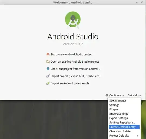Screen dimensions: 146x139
Task: Click the blue download arrow Version Control icon
Action: [x=48, y=69]
